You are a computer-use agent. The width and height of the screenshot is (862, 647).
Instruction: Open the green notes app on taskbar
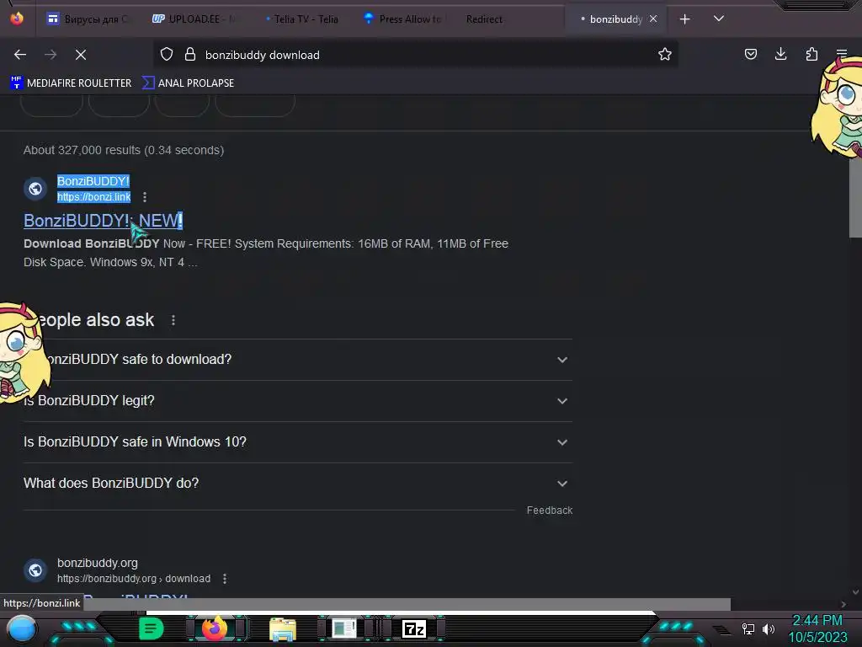(151, 628)
